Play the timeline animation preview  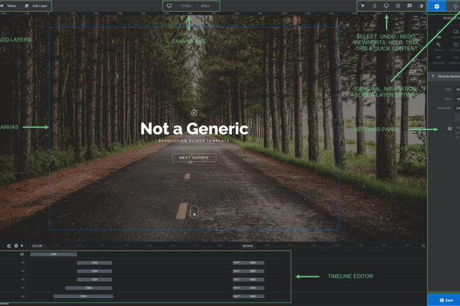click(x=22, y=246)
